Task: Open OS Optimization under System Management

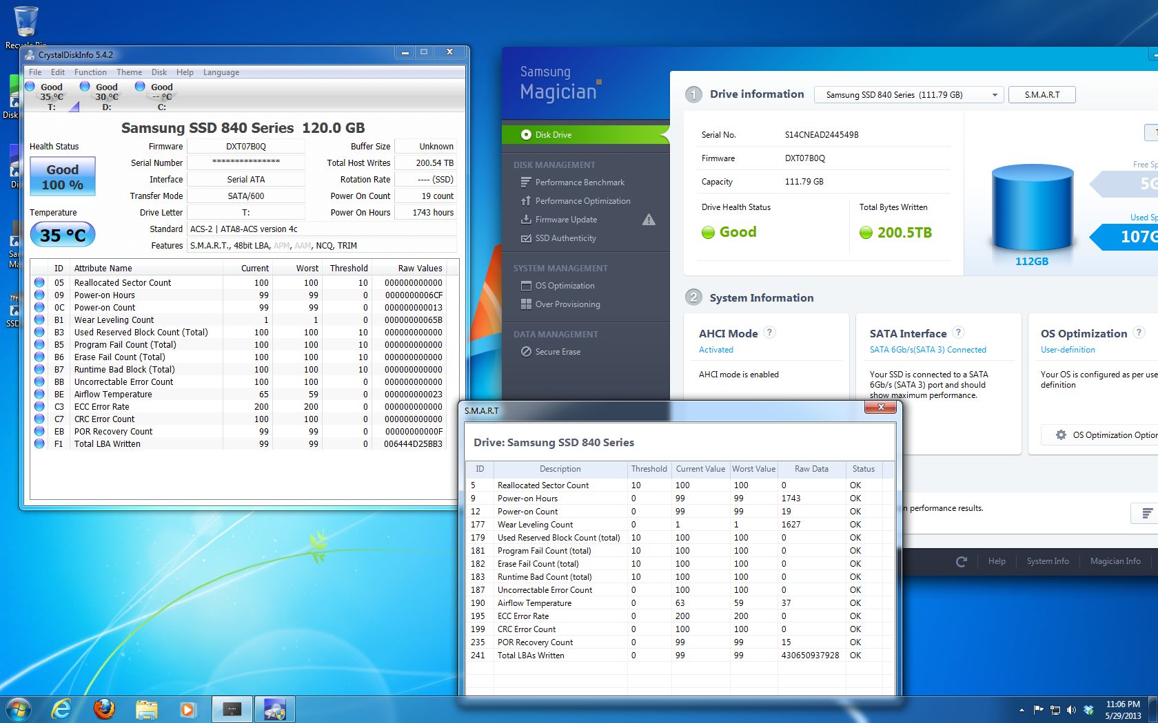Action: pos(564,286)
